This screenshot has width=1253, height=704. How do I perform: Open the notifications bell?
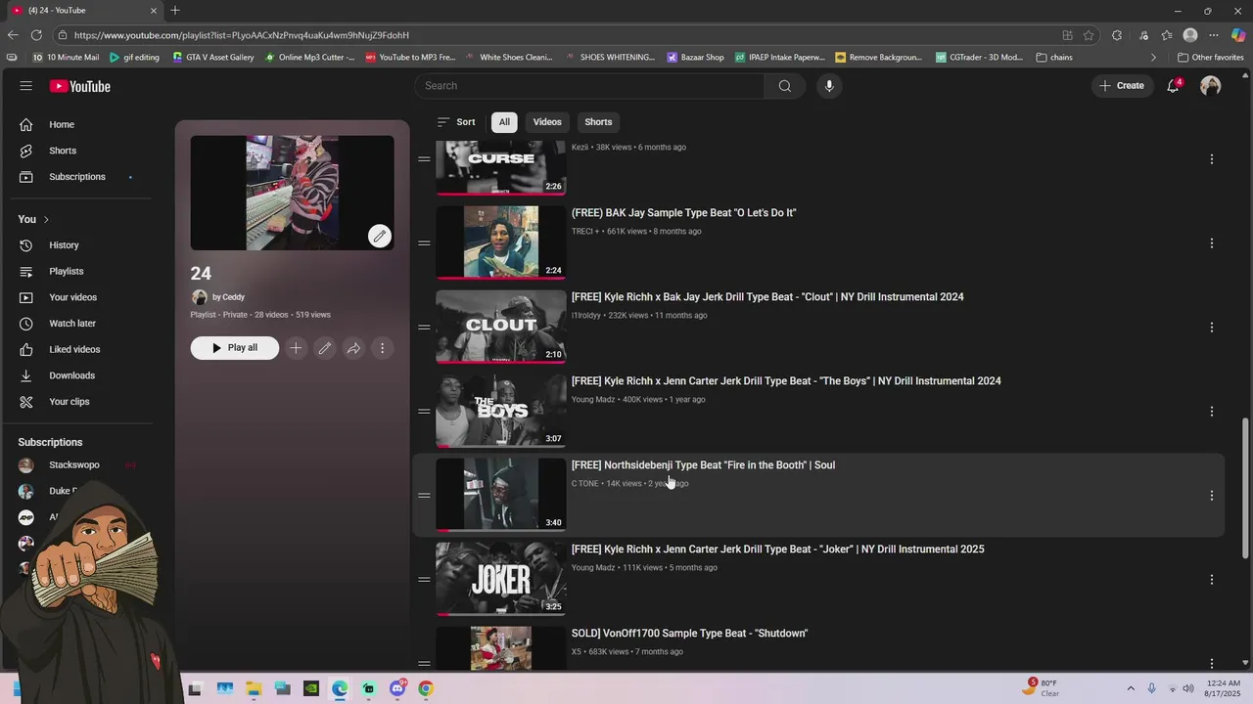pos(1173,86)
